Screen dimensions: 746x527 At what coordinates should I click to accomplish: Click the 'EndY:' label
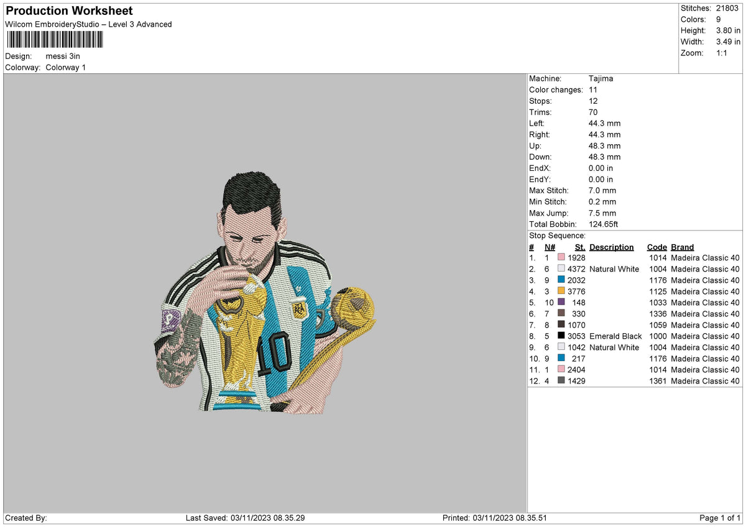(x=540, y=180)
